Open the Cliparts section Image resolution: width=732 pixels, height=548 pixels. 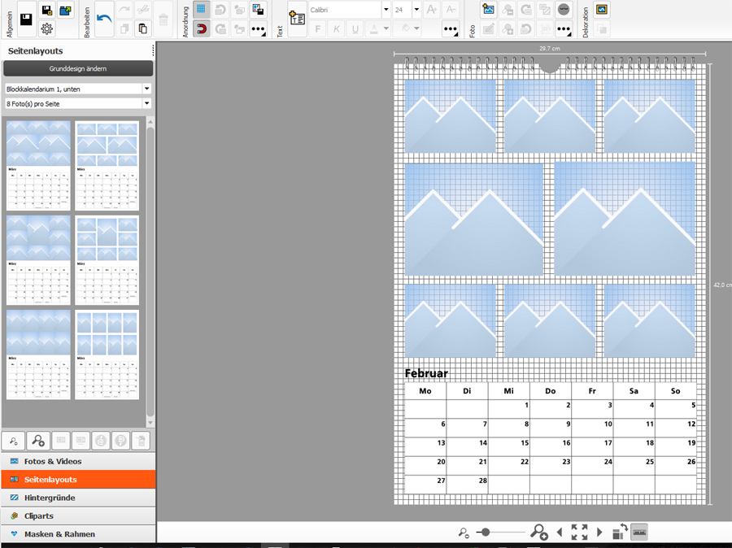pos(78,515)
